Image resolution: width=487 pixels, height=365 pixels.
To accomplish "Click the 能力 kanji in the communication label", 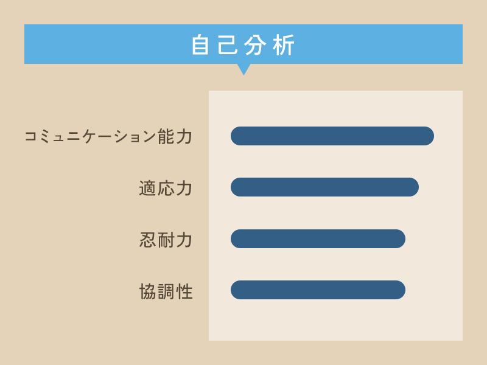I will click(x=175, y=136).
